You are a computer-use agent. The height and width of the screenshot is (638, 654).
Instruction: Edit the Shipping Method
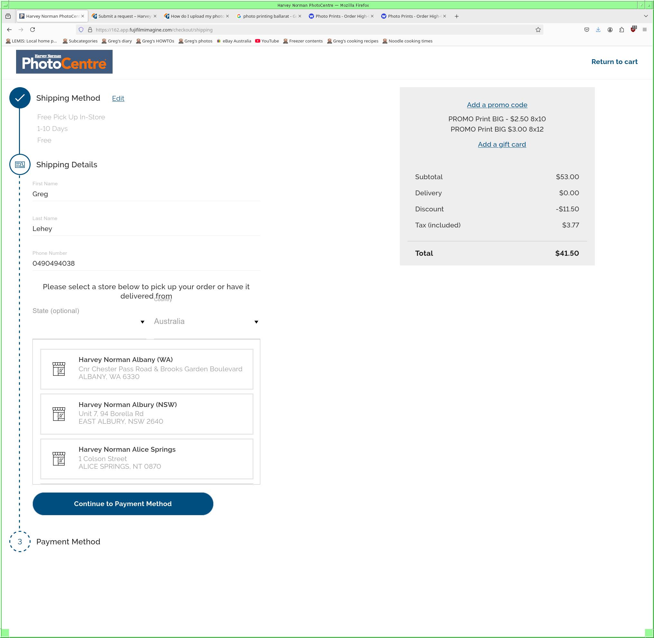click(118, 98)
